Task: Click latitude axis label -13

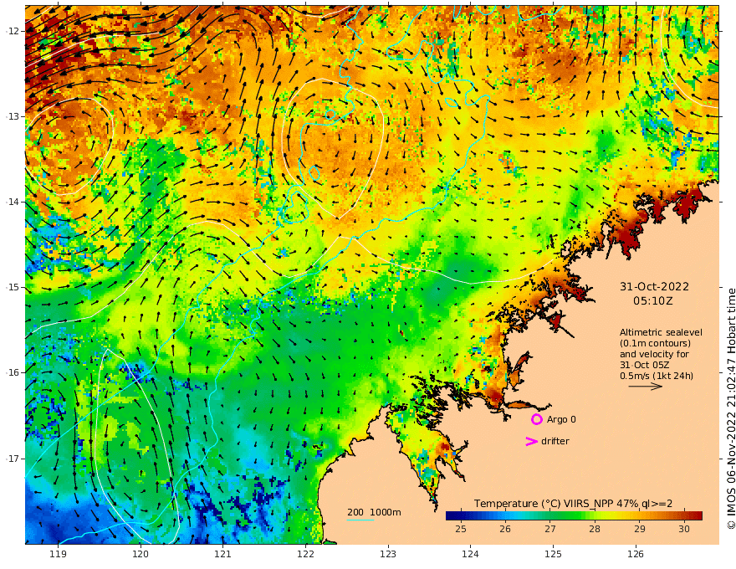Action: pyautogui.click(x=13, y=116)
